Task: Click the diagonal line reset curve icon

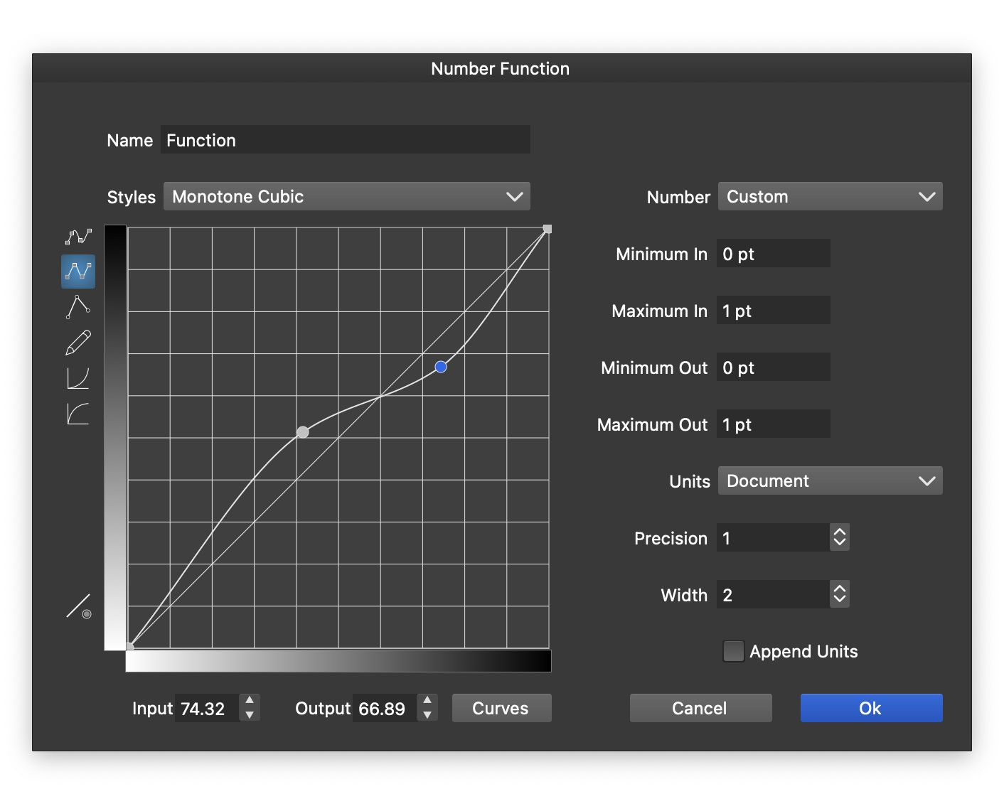Action: coord(79,606)
